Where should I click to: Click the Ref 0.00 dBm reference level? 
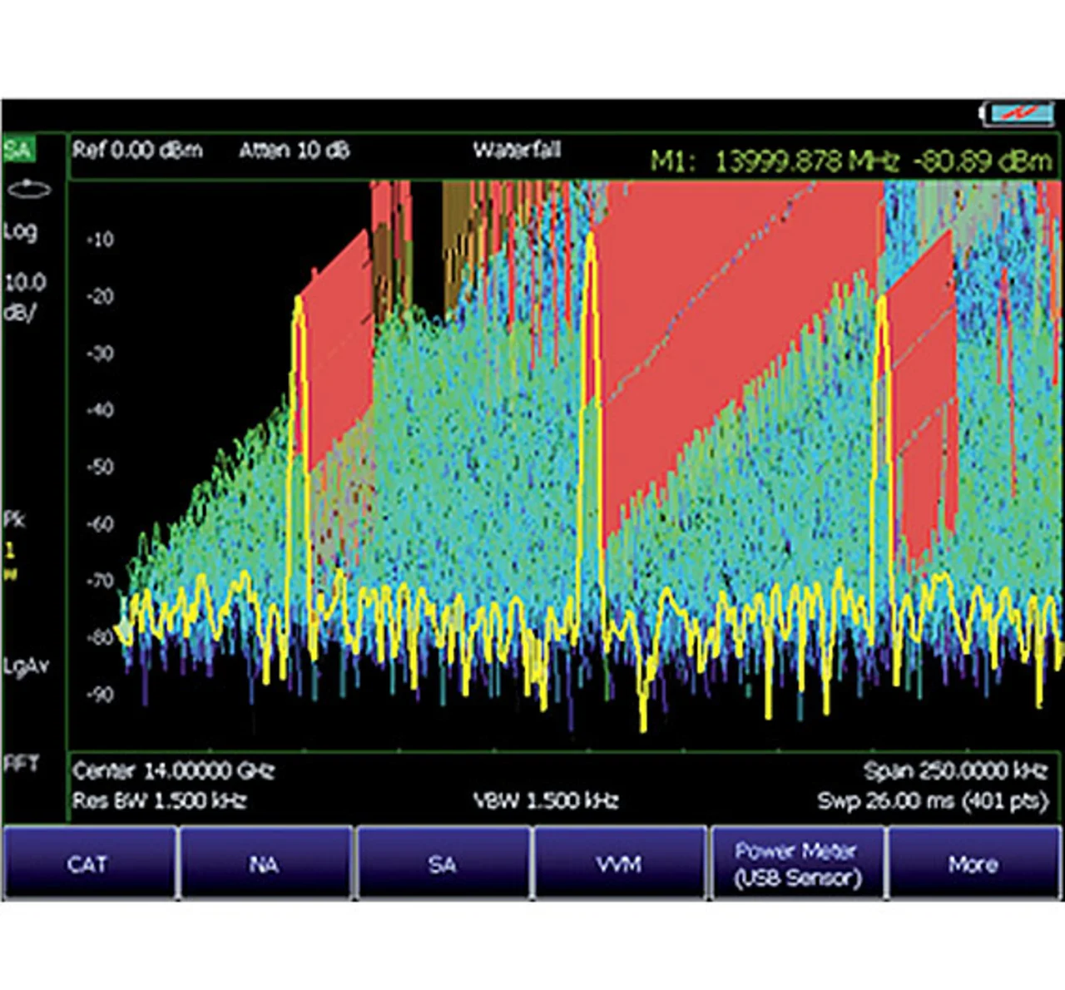(x=137, y=151)
